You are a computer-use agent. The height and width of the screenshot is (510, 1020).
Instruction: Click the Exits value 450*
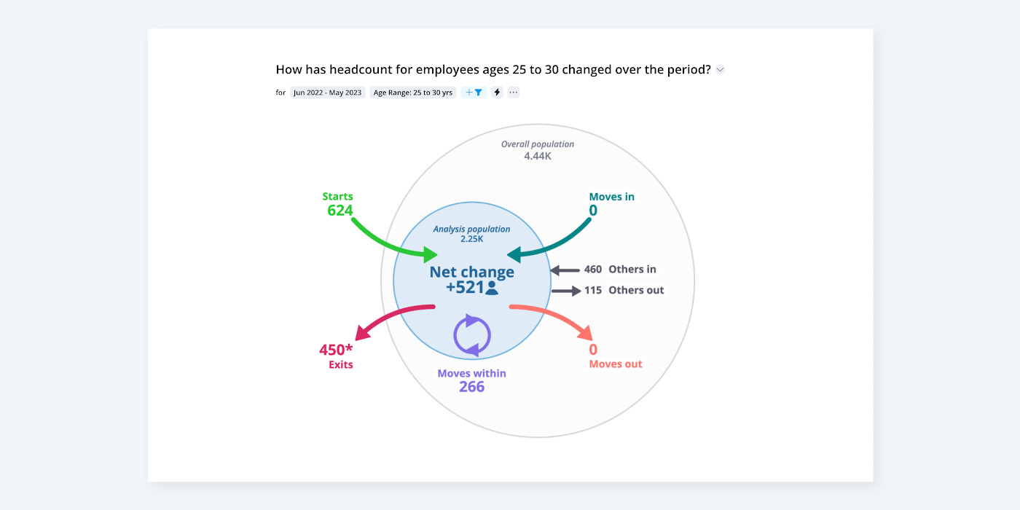pyautogui.click(x=336, y=350)
